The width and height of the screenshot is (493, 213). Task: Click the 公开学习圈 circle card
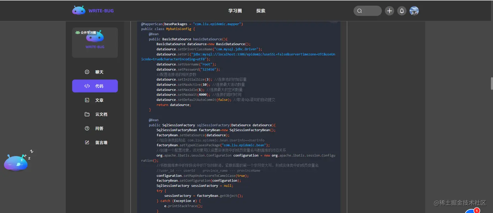click(x=95, y=43)
